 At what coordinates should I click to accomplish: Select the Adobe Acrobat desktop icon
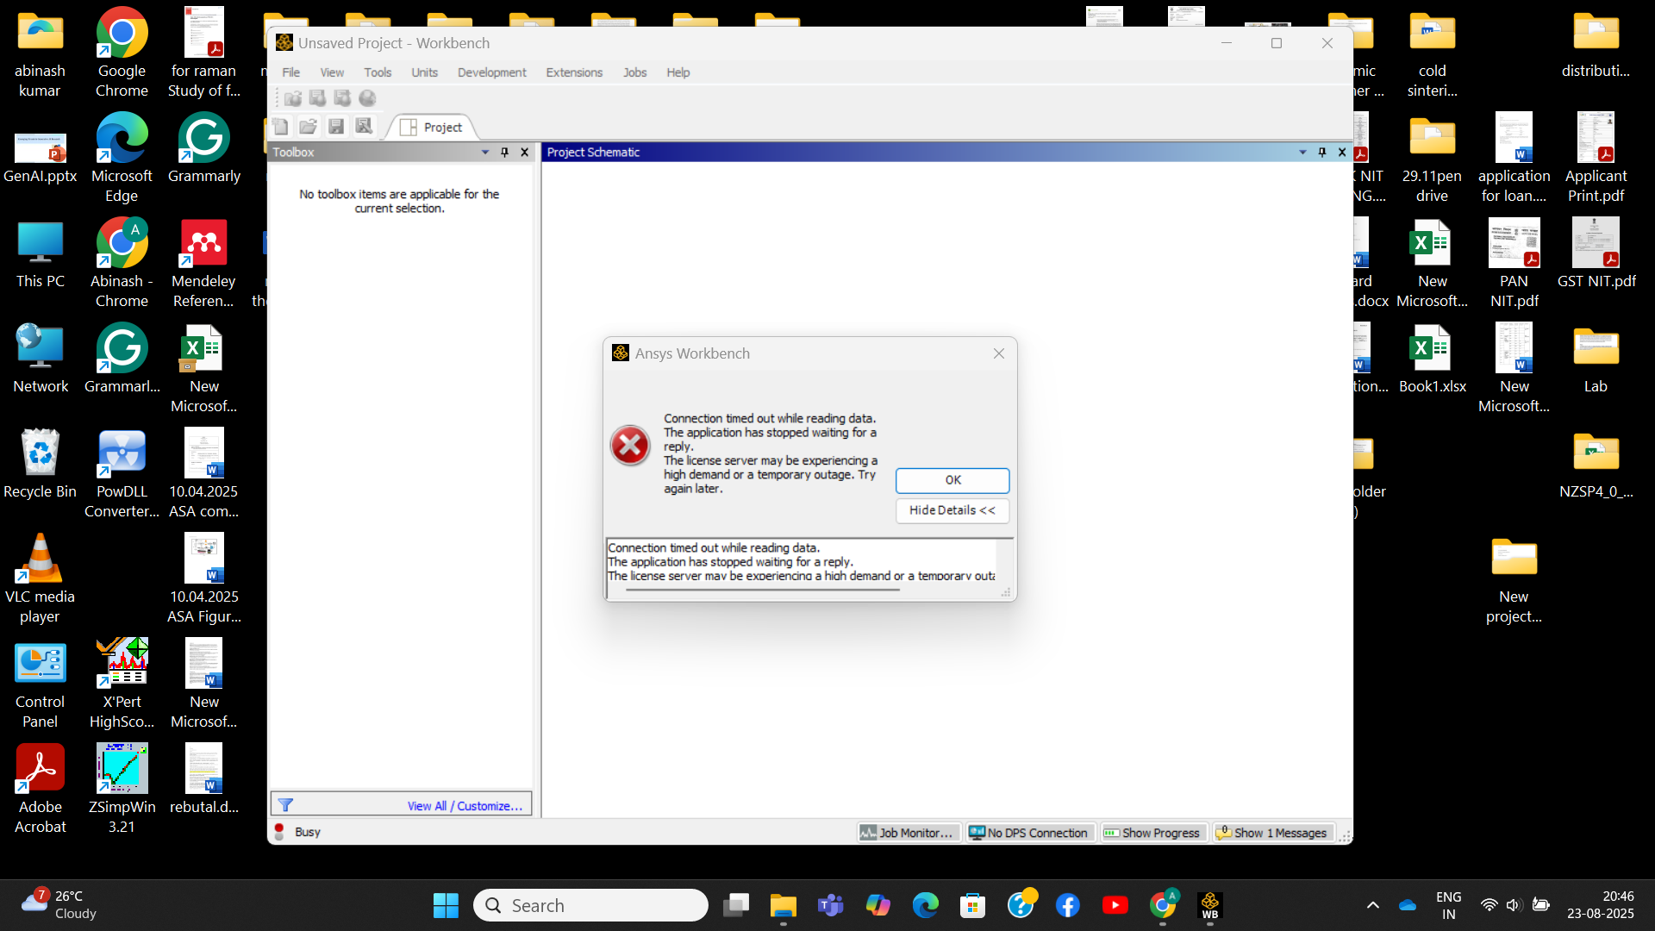(40, 789)
